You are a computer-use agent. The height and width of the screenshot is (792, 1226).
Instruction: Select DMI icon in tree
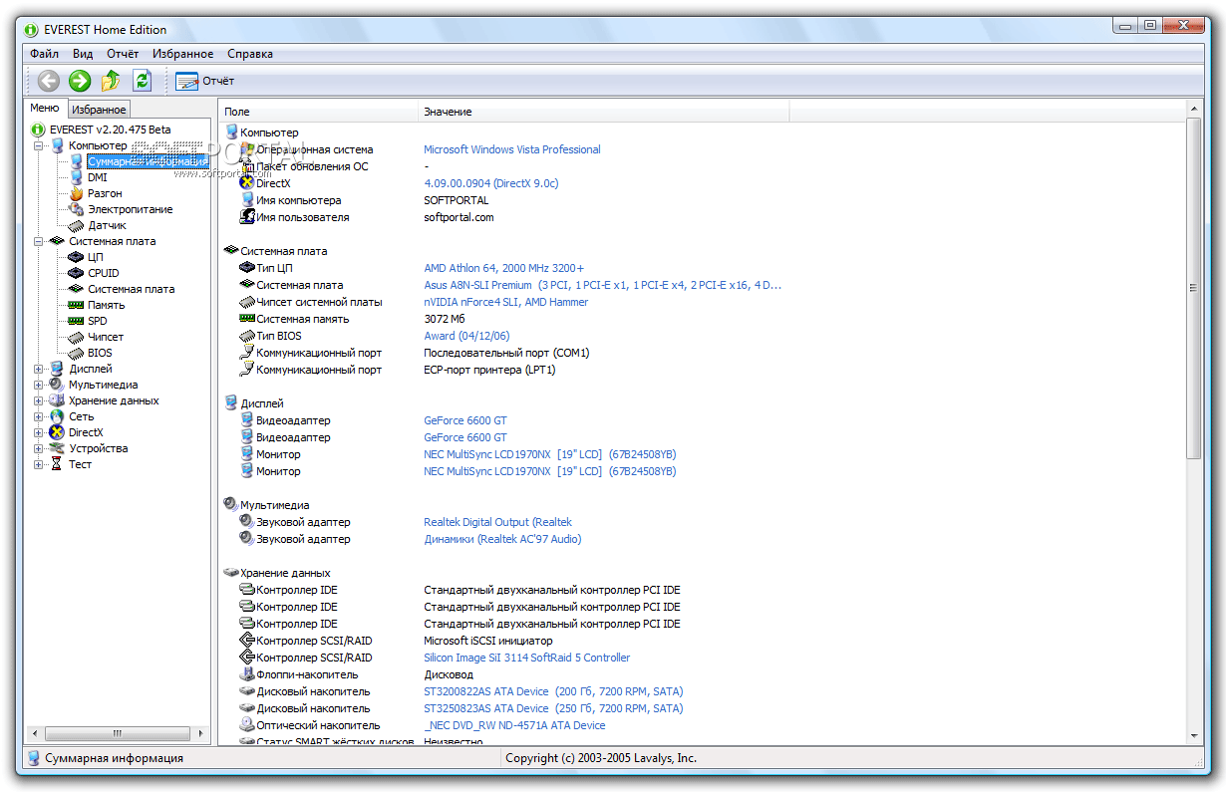pyautogui.click(x=76, y=177)
